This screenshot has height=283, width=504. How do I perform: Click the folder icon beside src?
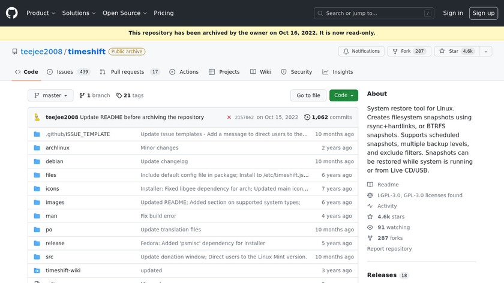(x=37, y=257)
